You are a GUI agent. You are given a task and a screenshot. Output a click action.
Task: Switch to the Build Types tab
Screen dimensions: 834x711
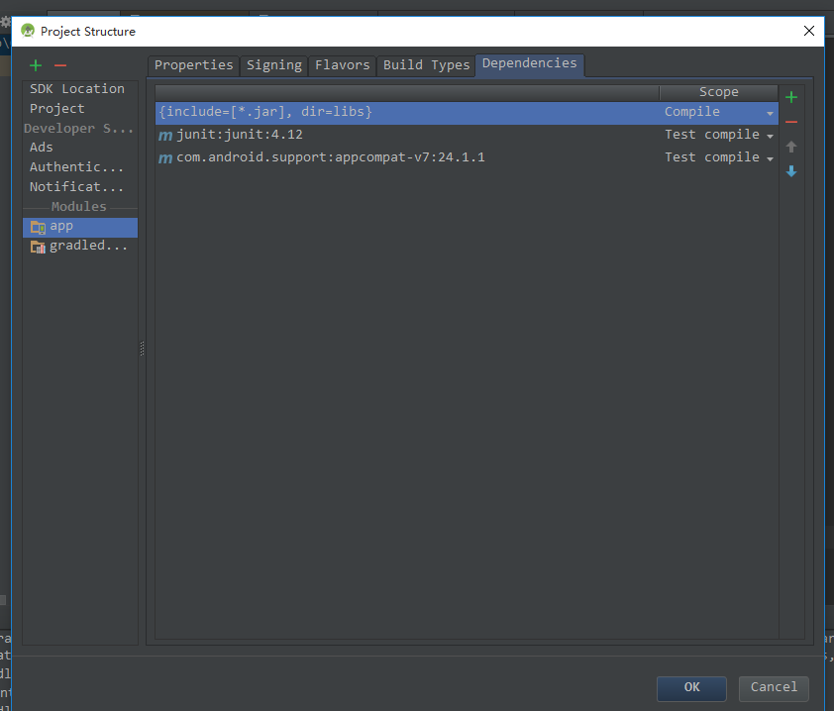[x=426, y=65]
